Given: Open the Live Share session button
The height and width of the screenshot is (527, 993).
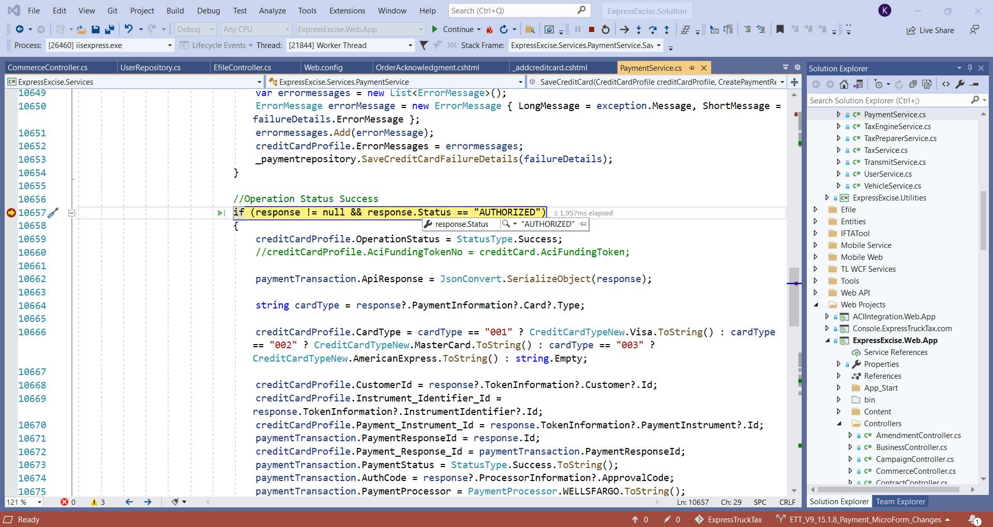Looking at the screenshot, I should pyautogui.click(x=930, y=30).
